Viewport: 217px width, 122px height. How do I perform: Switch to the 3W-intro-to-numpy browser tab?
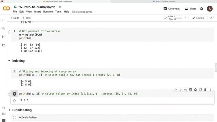point(58,1)
